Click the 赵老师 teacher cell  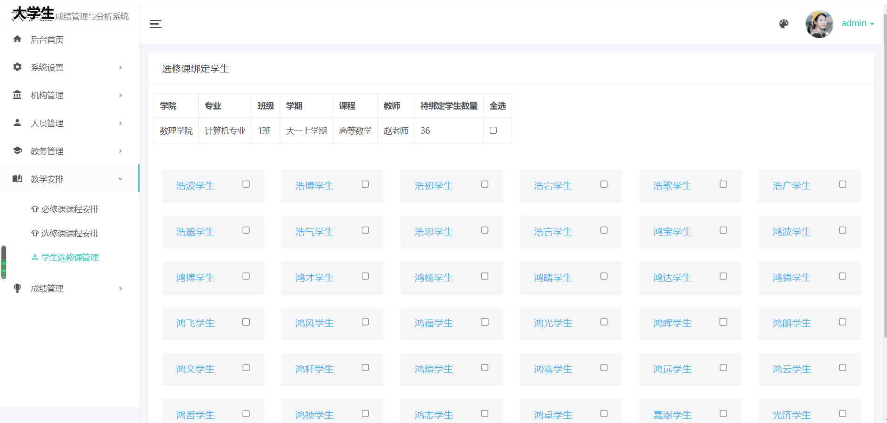[x=396, y=131]
